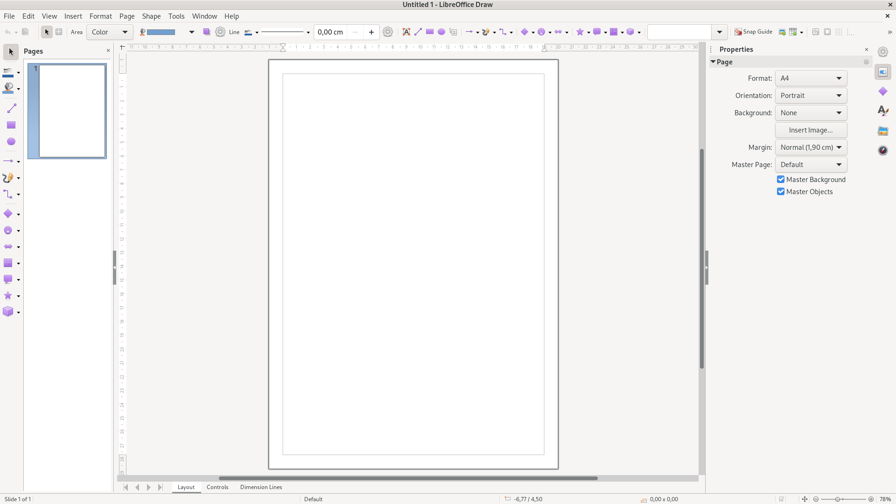
Task: Uncheck Master Objects checkbox
Action: (781, 192)
